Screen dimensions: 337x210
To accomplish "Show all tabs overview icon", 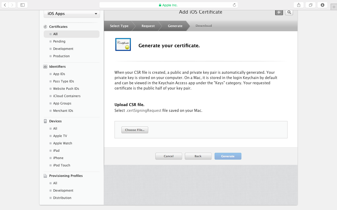I will 311,5.
